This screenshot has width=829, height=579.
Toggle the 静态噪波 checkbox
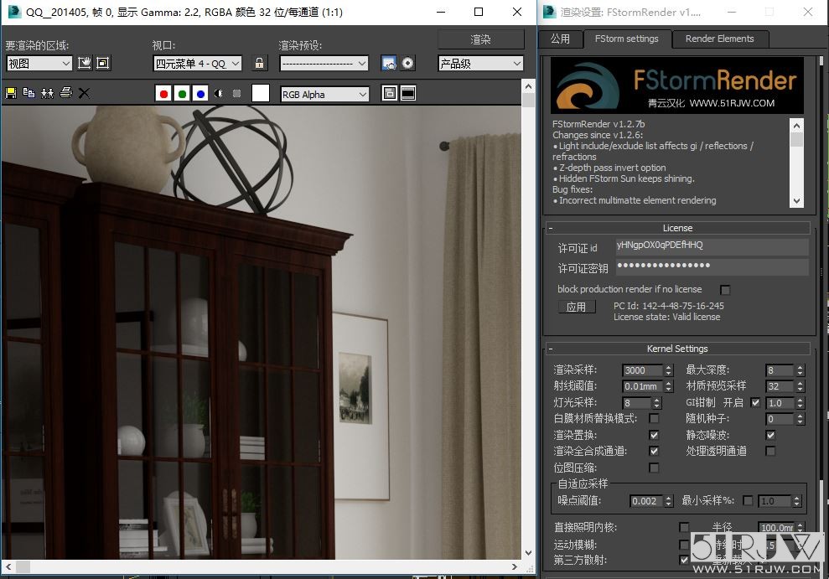coord(770,435)
